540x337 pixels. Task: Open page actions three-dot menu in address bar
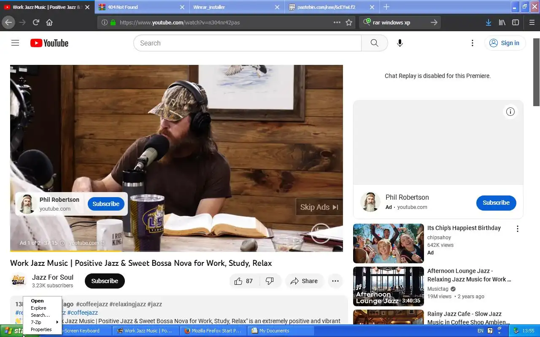pyautogui.click(x=337, y=22)
